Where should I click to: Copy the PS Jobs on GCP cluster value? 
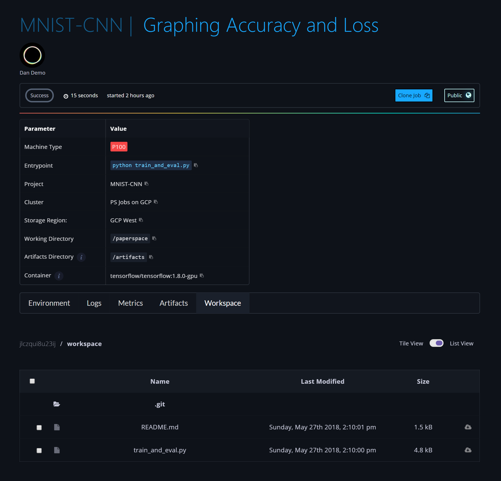pyautogui.click(x=156, y=202)
